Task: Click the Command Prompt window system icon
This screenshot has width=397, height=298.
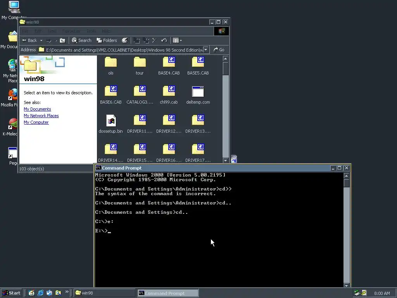Action: coord(98,168)
